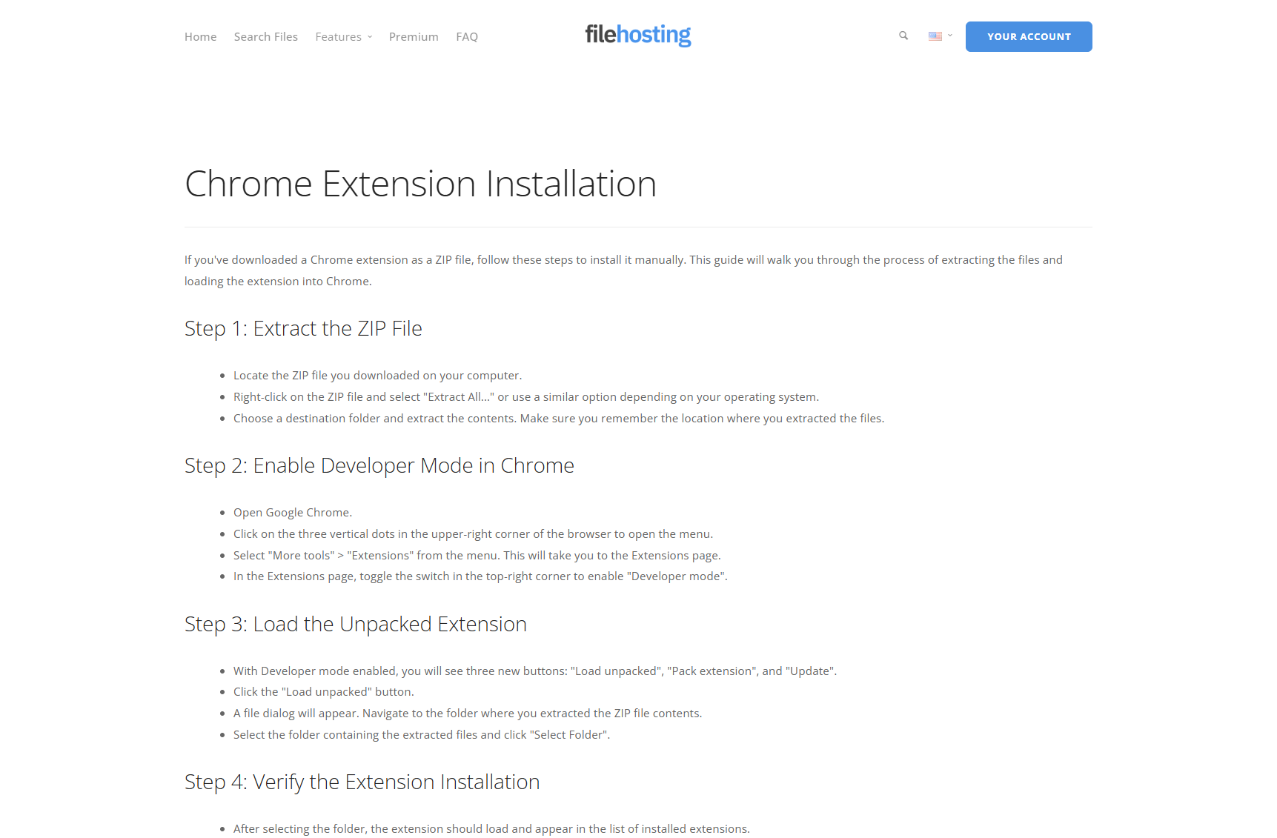Click the Chrome Extension Installation title
1277x838 pixels.
pos(420,184)
